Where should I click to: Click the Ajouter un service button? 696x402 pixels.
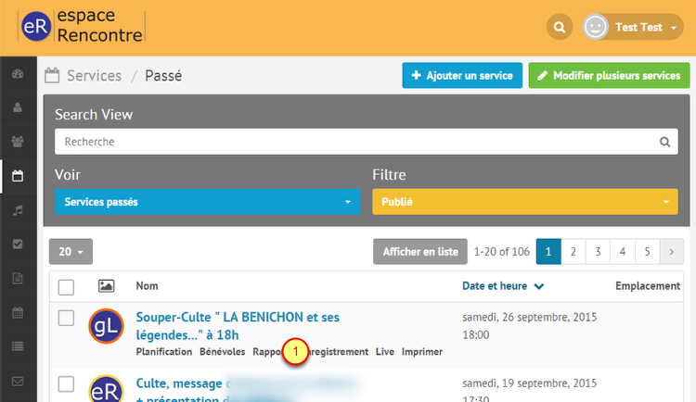click(462, 75)
